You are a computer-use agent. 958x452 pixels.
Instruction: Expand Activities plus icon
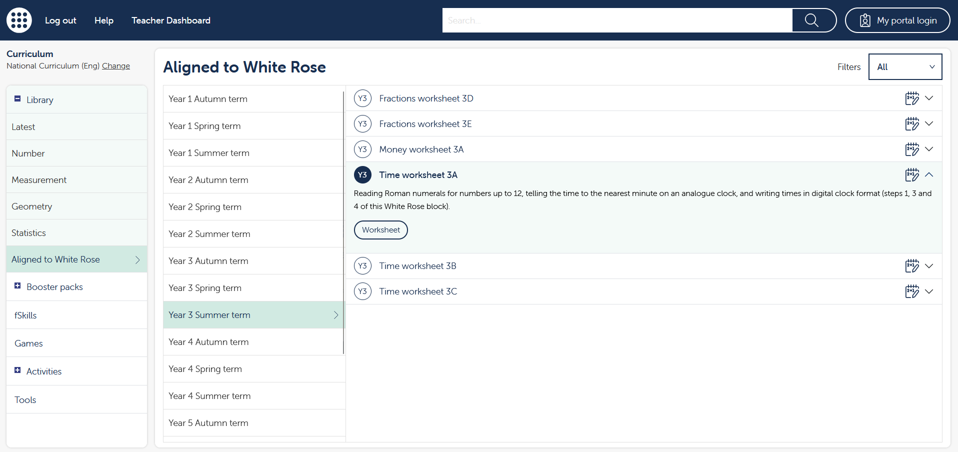(x=17, y=370)
